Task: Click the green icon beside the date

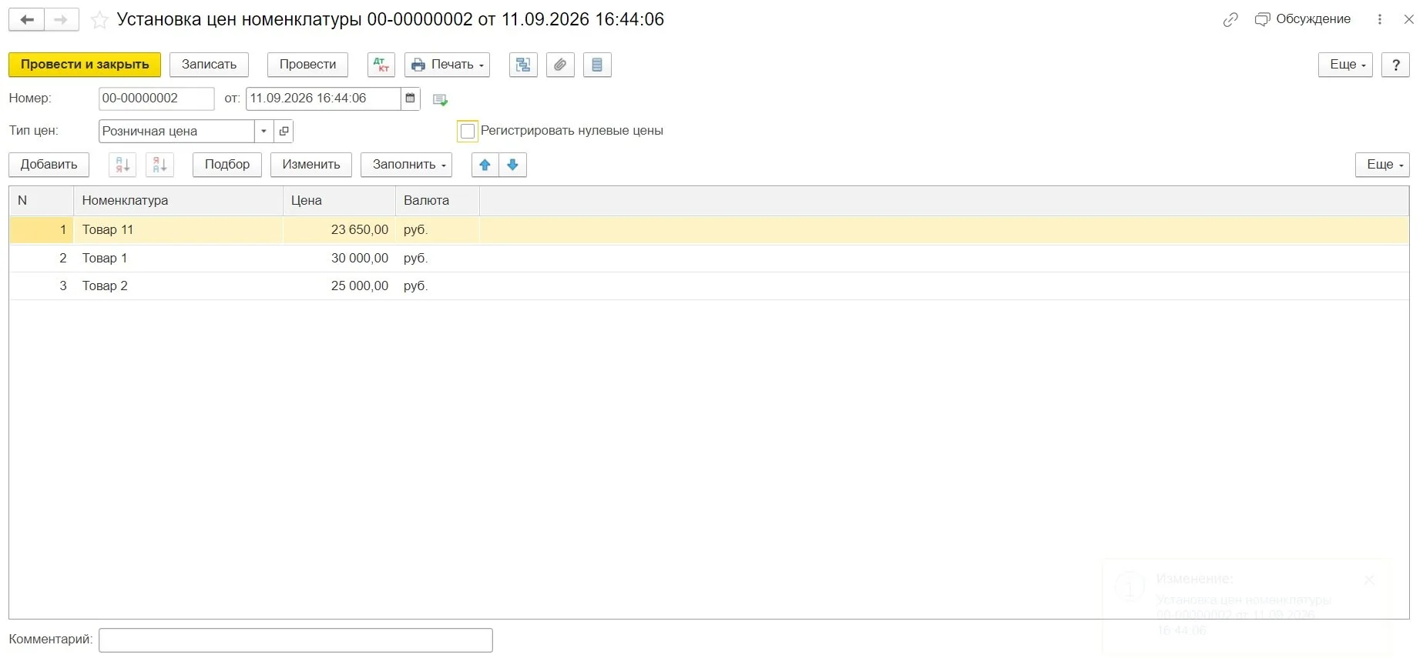Action: click(x=441, y=99)
